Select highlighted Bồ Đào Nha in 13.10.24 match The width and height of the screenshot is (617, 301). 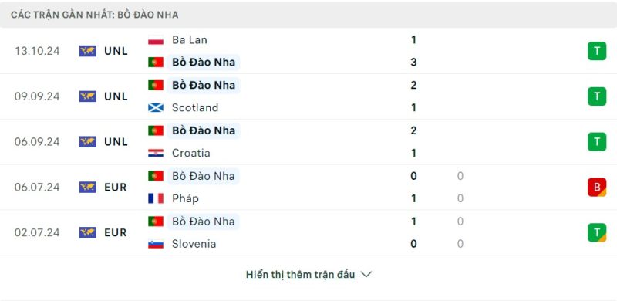[204, 63]
